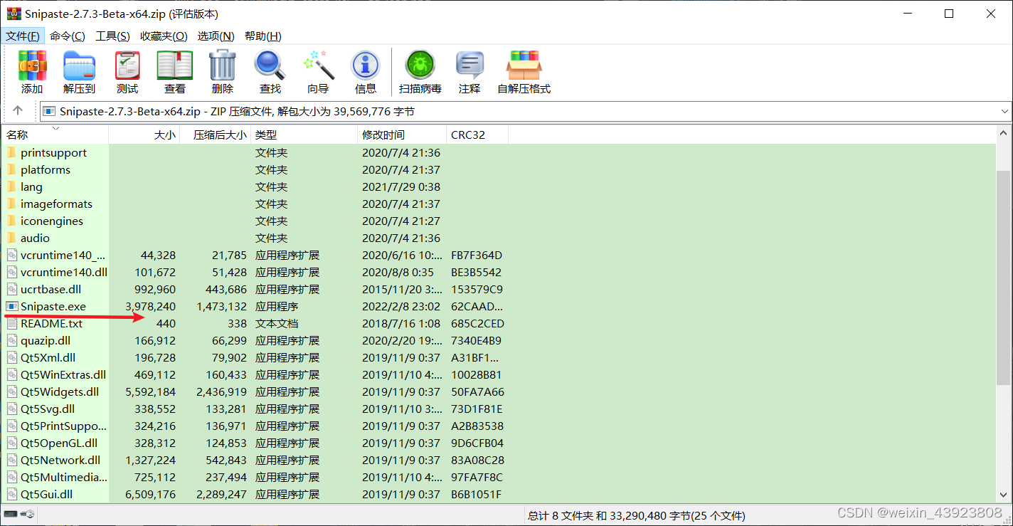Open the 文件(F) menu
Image resolution: width=1013 pixels, height=526 pixels.
click(23, 36)
